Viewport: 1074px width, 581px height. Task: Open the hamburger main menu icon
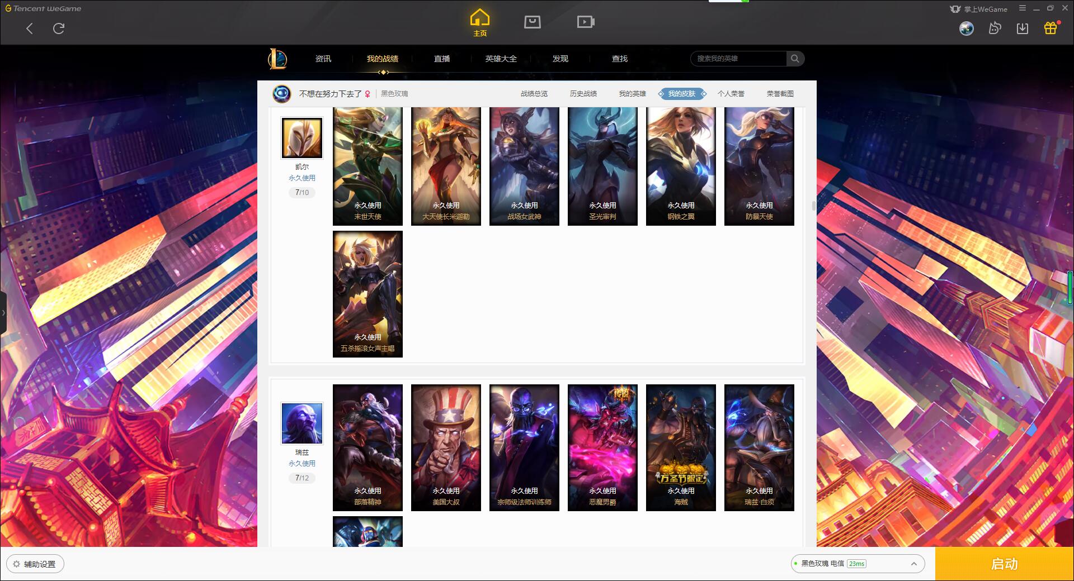[1023, 8]
